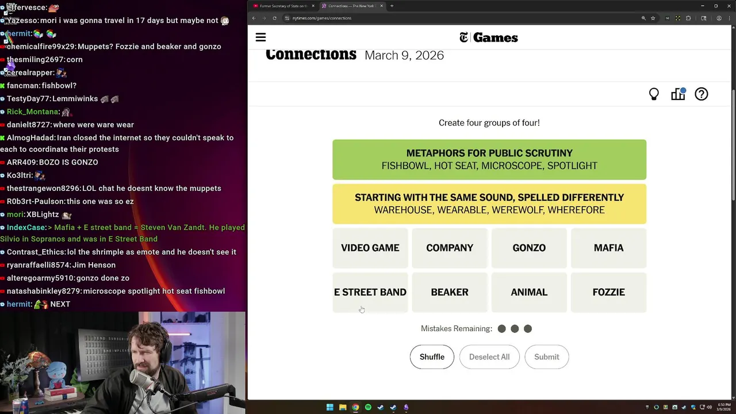Image resolution: width=736 pixels, height=414 pixels.
Task: Open the browser extensions puzzle icon
Action: pyautogui.click(x=688, y=18)
